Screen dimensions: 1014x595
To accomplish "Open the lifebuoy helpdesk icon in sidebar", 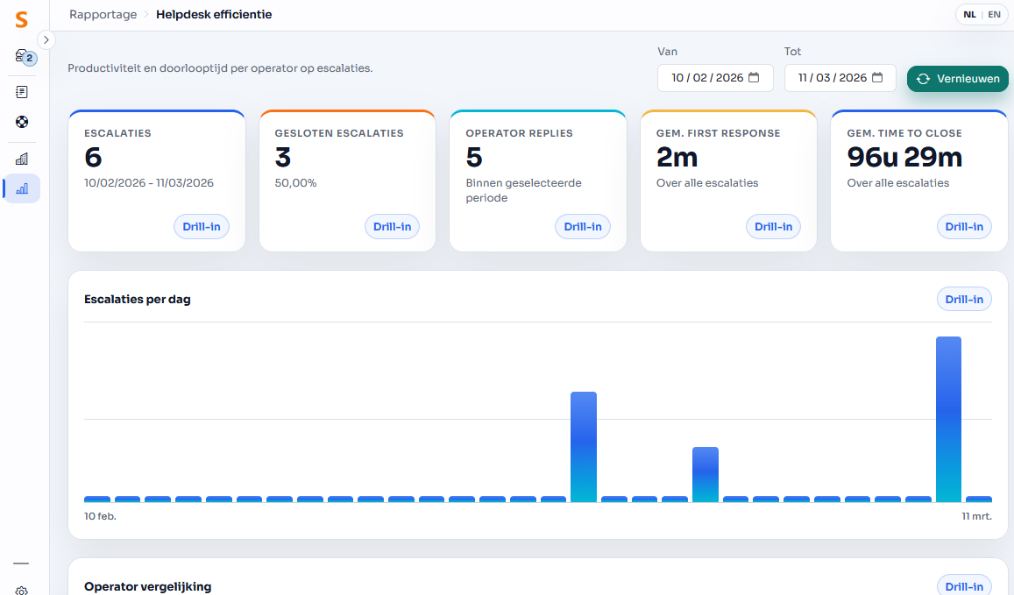I will pyautogui.click(x=22, y=122).
